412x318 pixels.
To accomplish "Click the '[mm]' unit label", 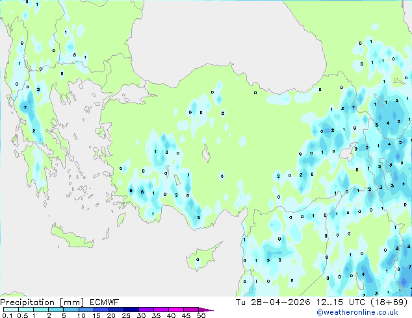I will (x=72, y=302).
